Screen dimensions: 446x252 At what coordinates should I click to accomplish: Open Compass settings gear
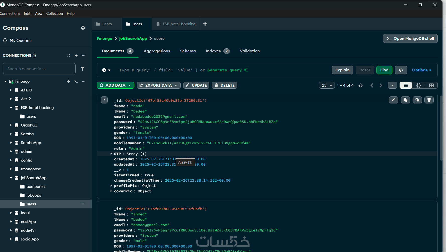pyautogui.click(x=83, y=28)
